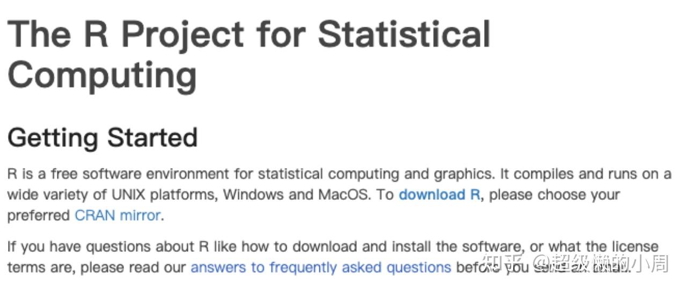
Task: Click the watermark username "@超级懒的小周"
Action: [601, 263]
